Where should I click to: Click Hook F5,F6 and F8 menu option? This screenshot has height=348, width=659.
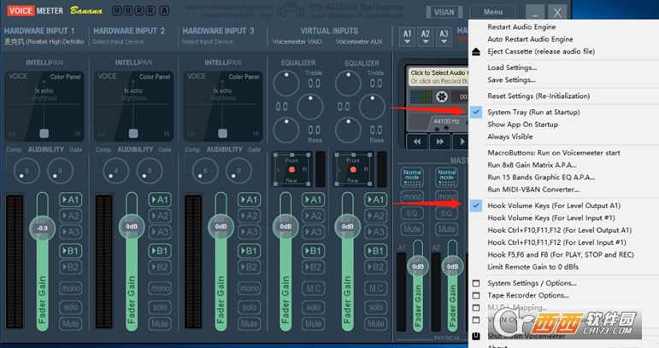[x=561, y=255]
